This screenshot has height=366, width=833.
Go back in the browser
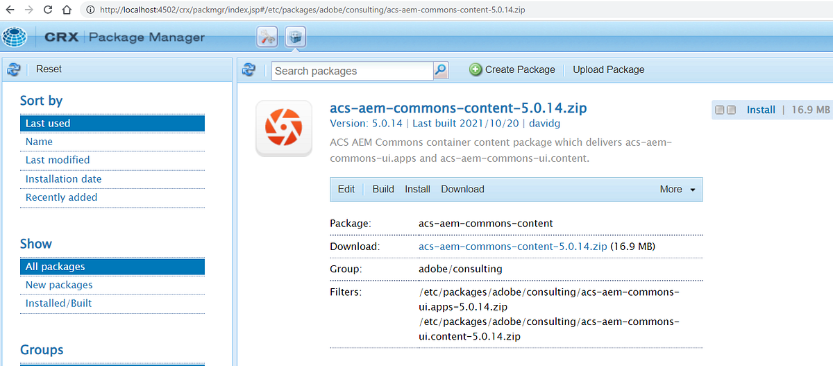(10, 10)
